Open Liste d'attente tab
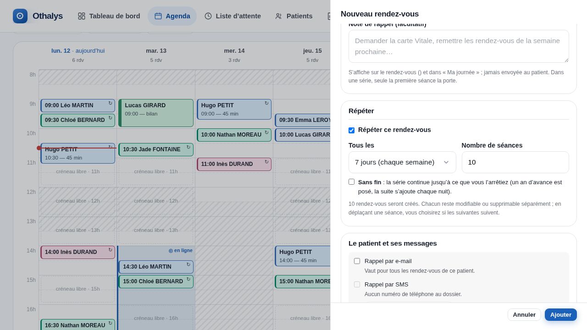The image size is (587, 330). click(x=233, y=16)
